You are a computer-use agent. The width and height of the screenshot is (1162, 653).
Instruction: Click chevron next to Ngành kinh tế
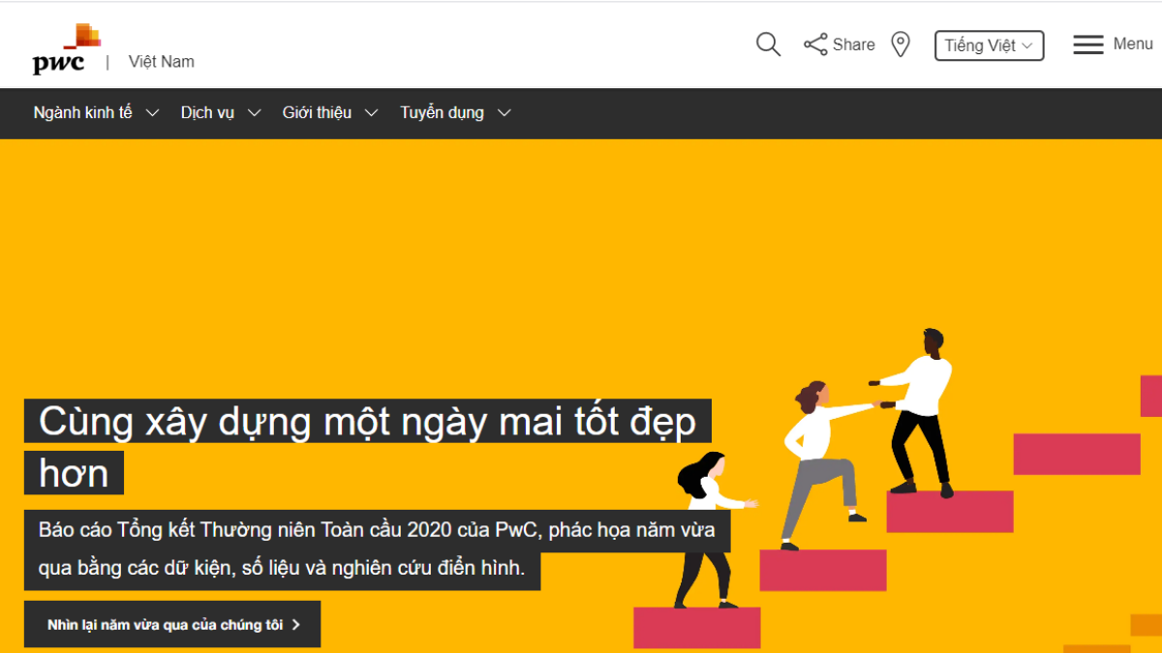click(x=152, y=113)
